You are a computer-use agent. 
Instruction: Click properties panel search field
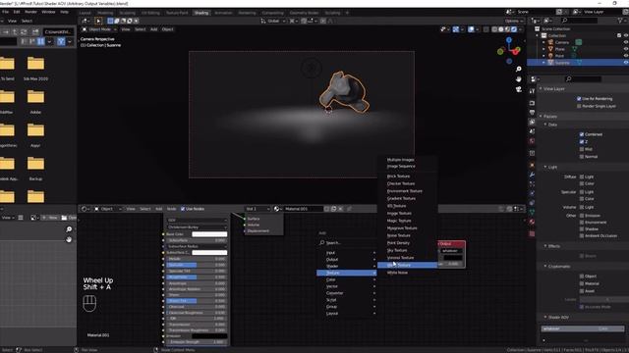(x=583, y=78)
